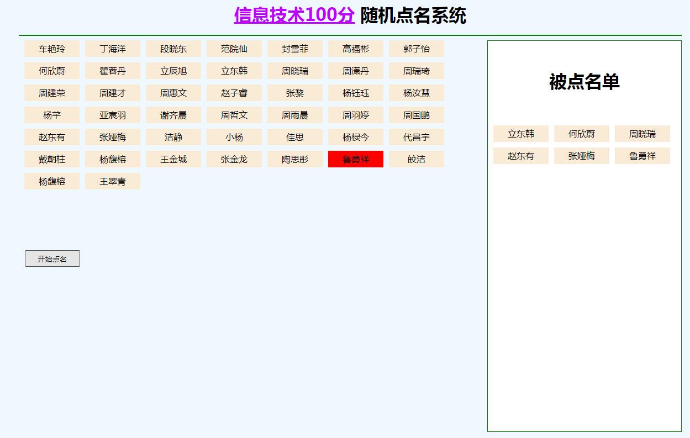
Task: Click the name 杨芊
Action: [x=52, y=115]
